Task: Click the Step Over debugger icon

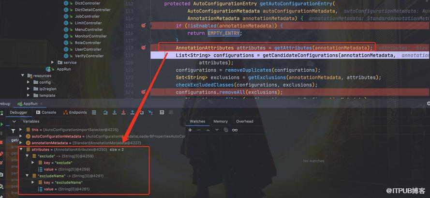Action: [x=105, y=112]
